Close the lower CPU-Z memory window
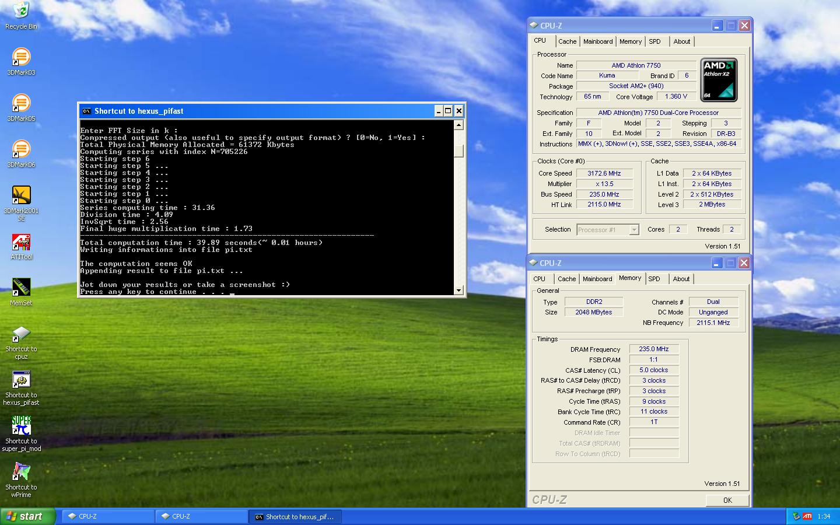 744,263
